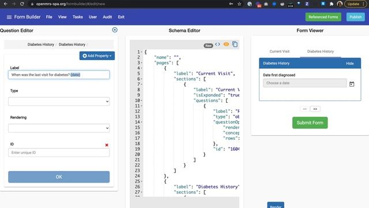Open the Type dropdown

pos(59,102)
